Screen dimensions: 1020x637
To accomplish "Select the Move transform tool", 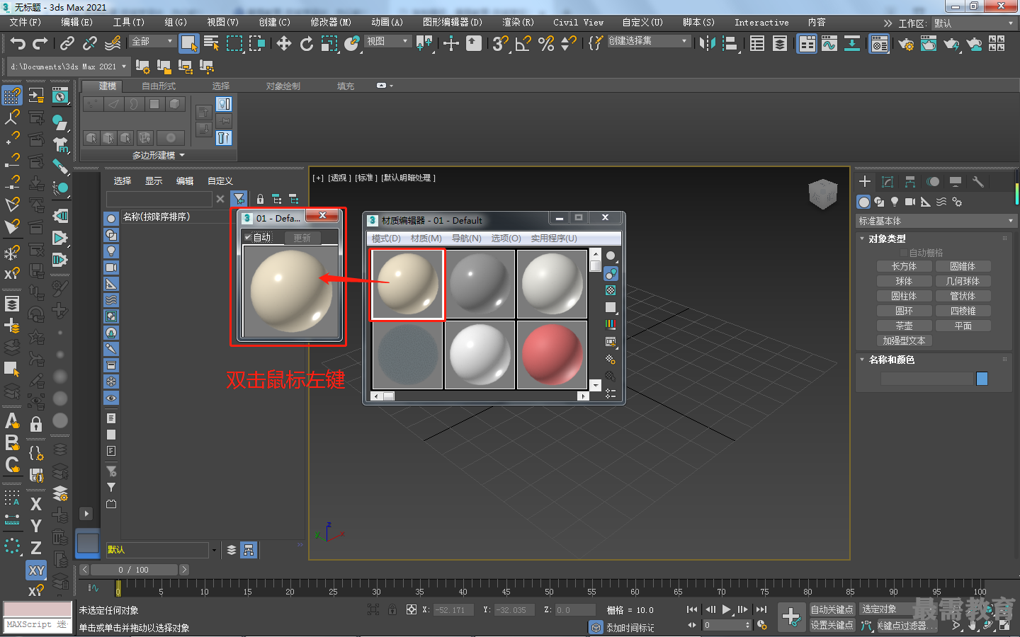I will tap(284, 43).
